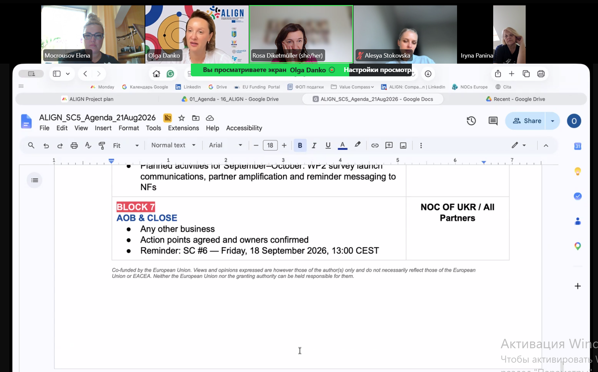This screenshot has height=372, width=598.
Task: Run spelling and grammar check
Action: (88, 145)
